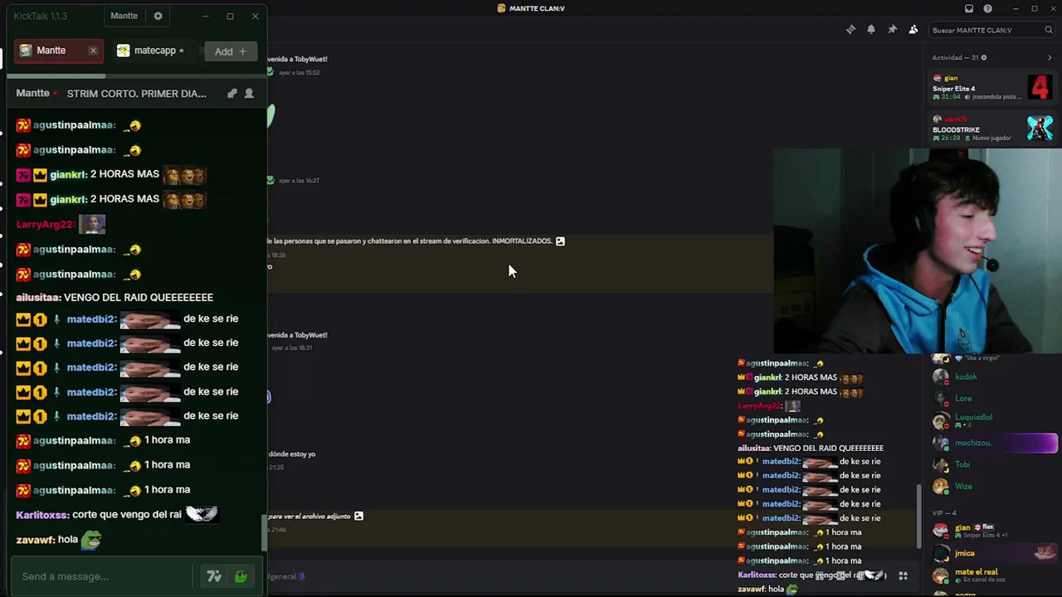Focus the Send a message input

(101, 576)
